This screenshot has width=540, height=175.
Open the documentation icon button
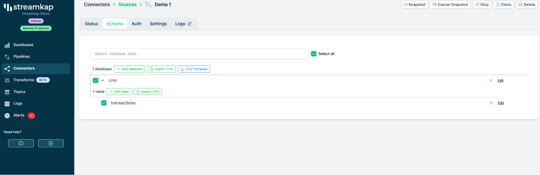pos(51,143)
